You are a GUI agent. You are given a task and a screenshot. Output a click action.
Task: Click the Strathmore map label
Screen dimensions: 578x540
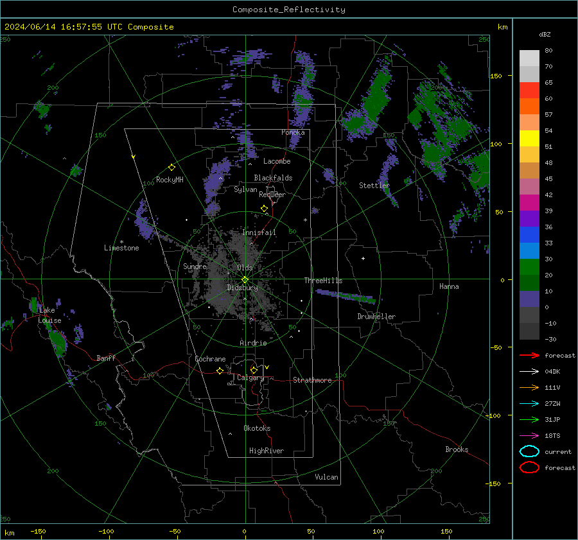click(312, 380)
